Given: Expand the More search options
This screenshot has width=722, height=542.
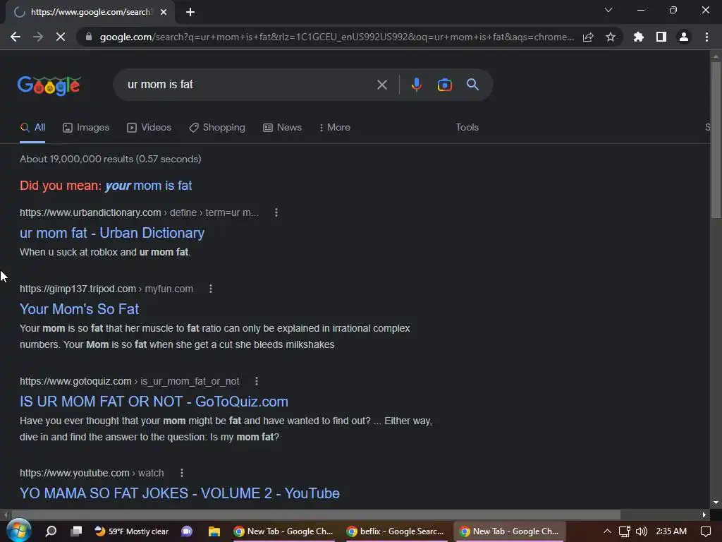Looking at the screenshot, I should pos(335,128).
